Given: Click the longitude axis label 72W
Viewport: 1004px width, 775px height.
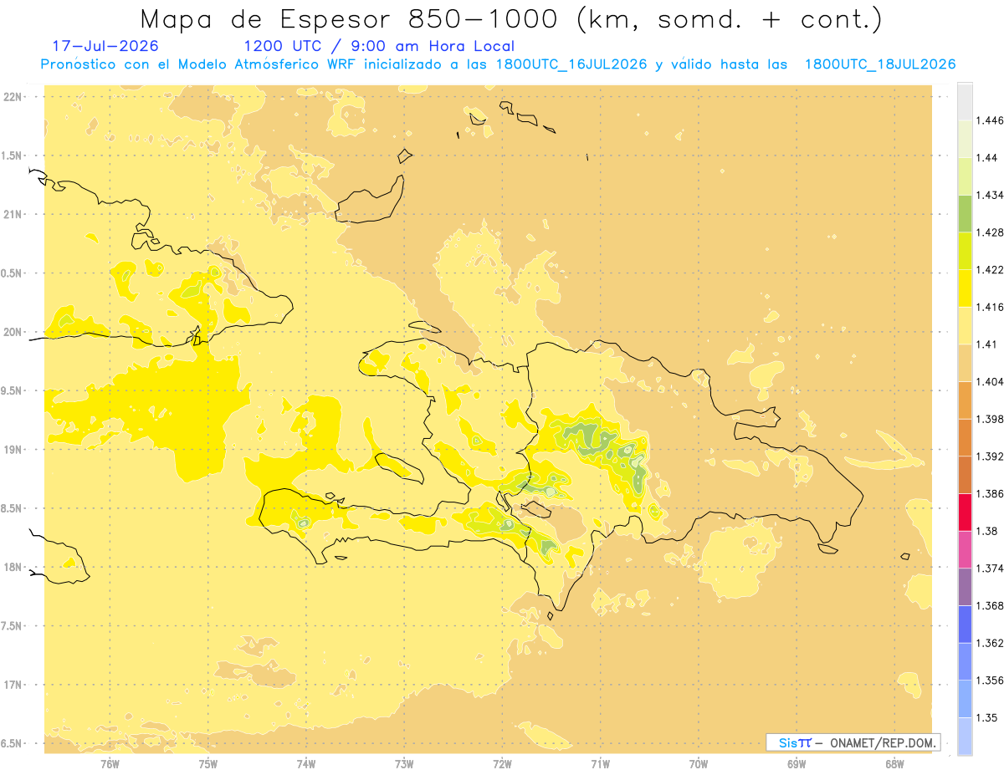Looking at the screenshot, I should tap(502, 764).
